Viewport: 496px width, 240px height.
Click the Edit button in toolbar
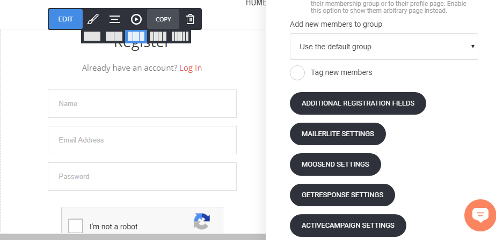click(65, 19)
